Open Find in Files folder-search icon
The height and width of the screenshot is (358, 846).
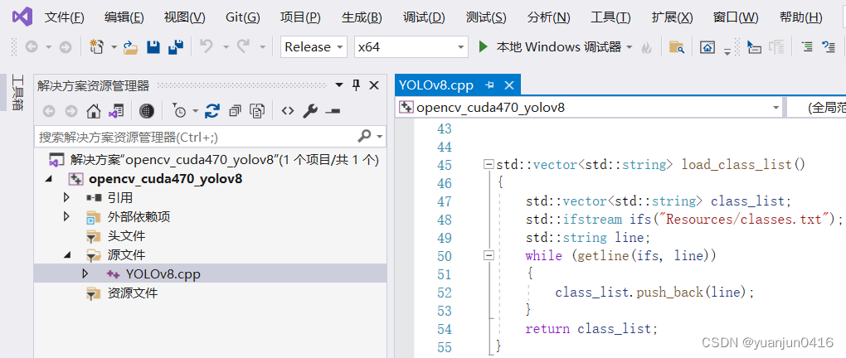(677, 47)
